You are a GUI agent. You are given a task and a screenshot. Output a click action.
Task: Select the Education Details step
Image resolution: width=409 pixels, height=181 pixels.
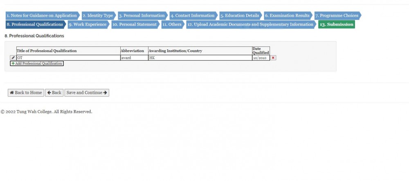[x=240, y=15]
